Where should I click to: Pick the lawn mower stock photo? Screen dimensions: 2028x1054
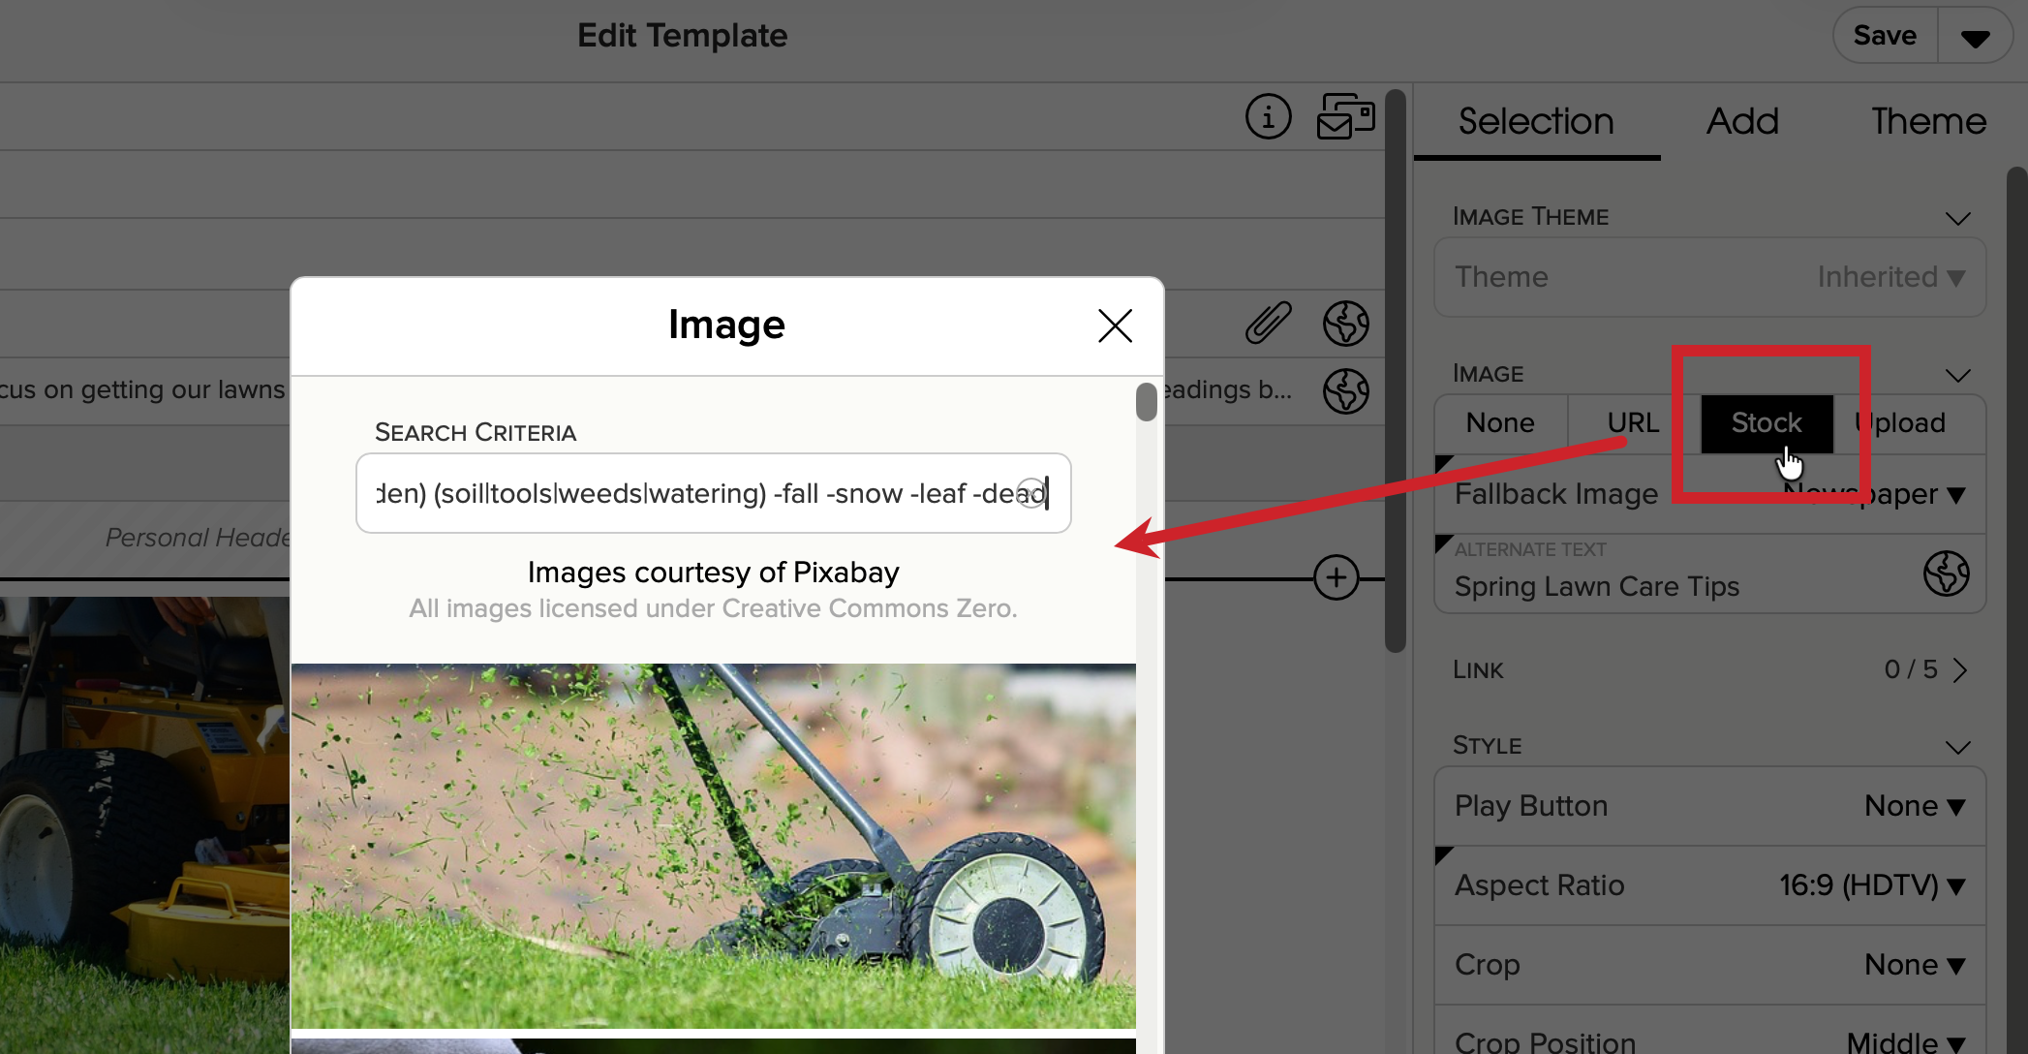point(713,845)
